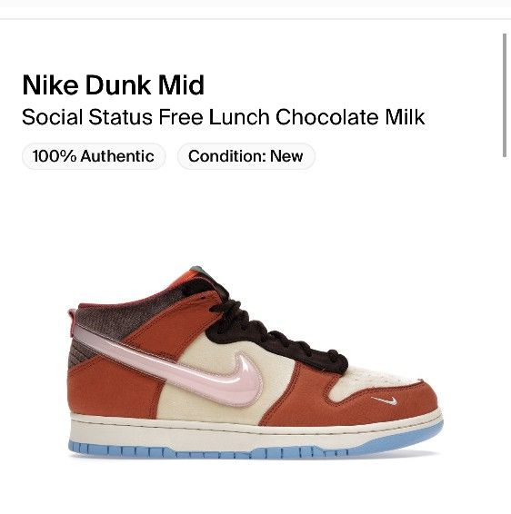The width and height of the screenshot is (511, 514).
Task: Select the Social Status Free Lunch Chocolate Milk subtitle
Action: (x=223, y=117)
